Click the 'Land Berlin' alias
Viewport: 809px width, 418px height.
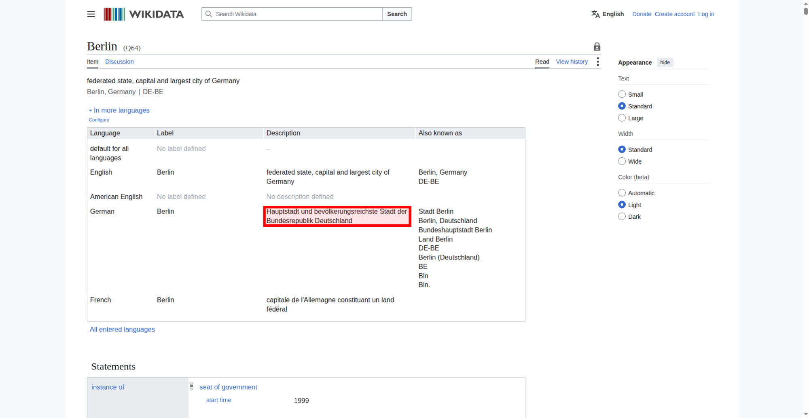435,239
